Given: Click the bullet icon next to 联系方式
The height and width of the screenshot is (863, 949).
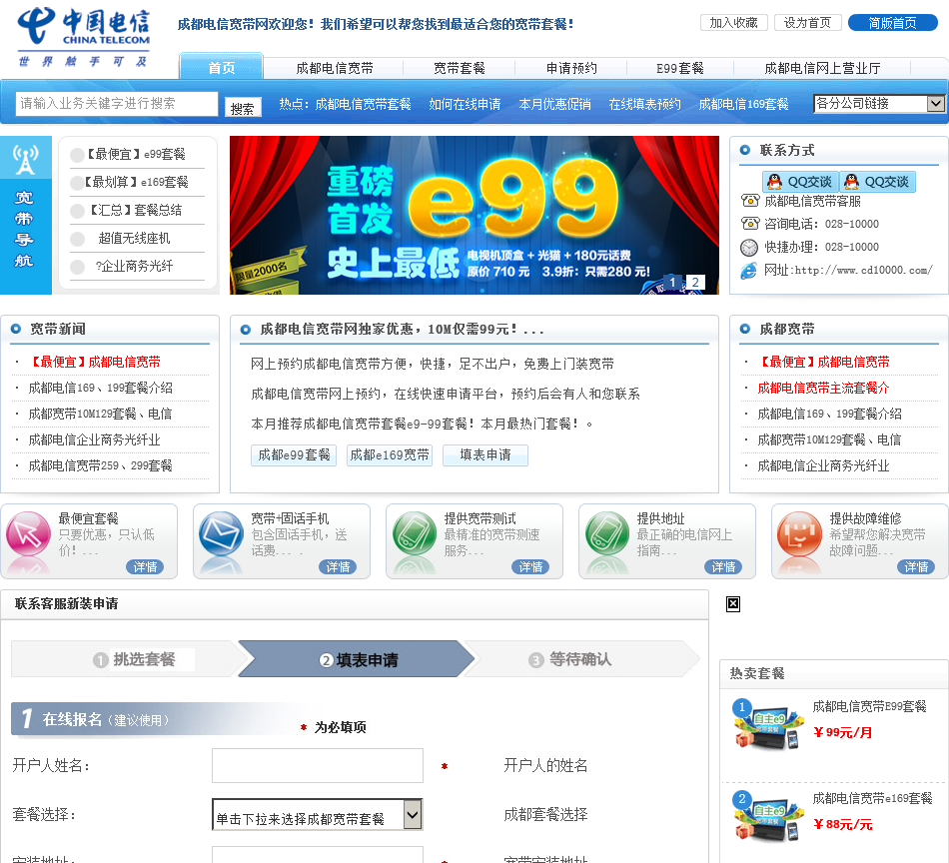Looking at the screenshot, I should [745, 150].
